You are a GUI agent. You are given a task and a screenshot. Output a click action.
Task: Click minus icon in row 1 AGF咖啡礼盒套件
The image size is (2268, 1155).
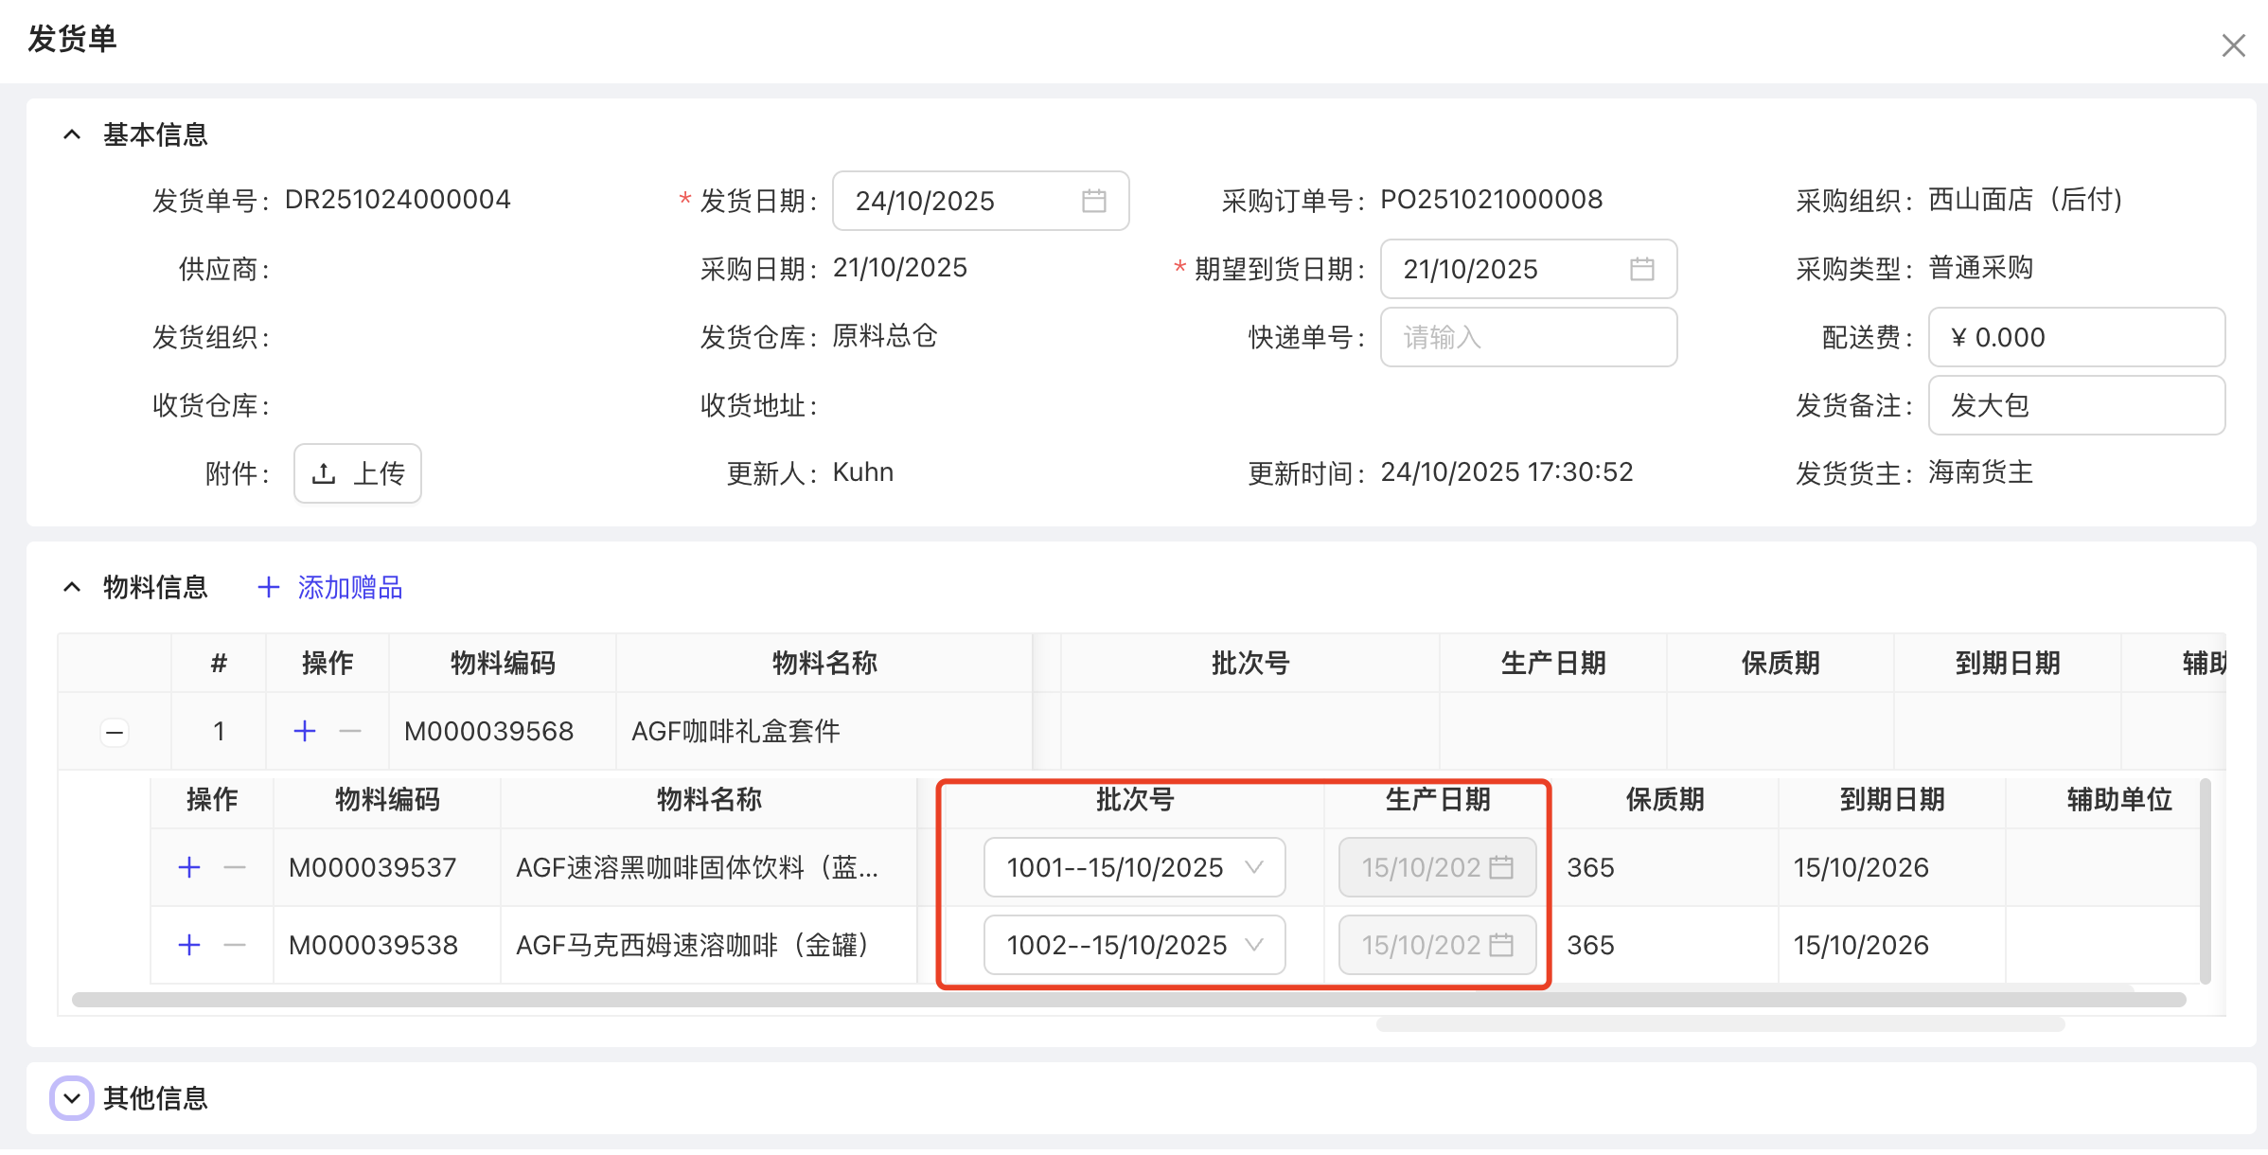click(x=350, y=731)
